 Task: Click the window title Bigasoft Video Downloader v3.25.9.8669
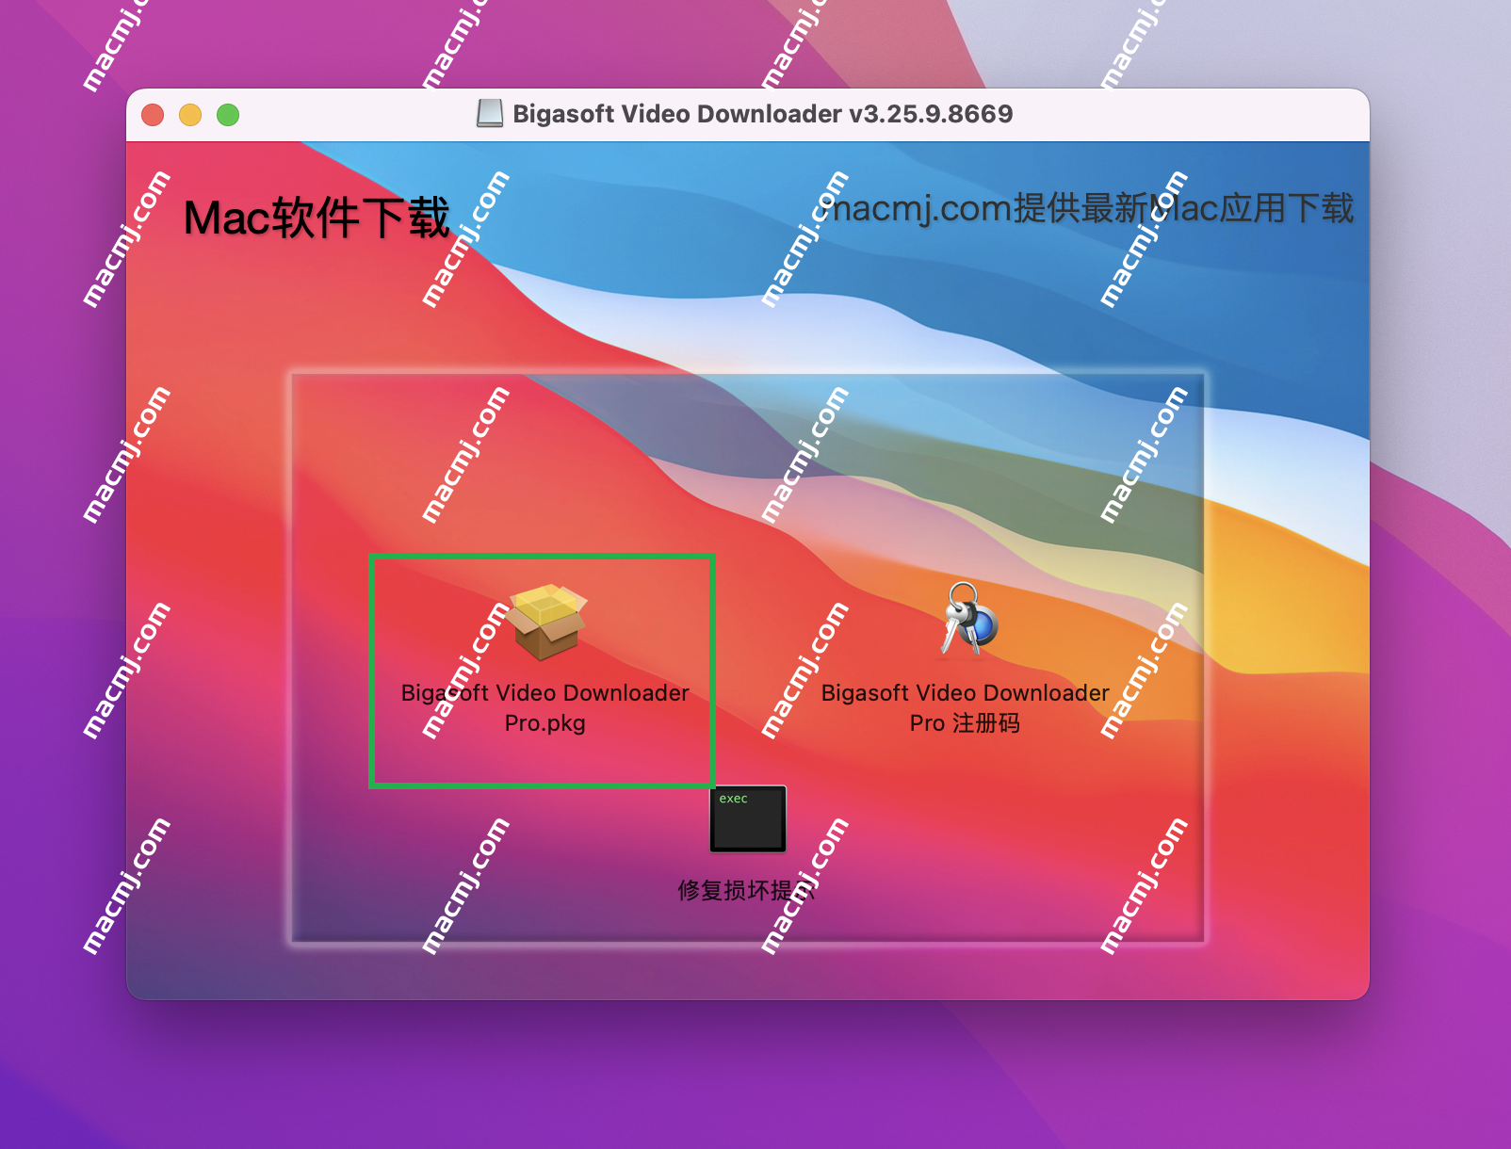click(763, 114)
